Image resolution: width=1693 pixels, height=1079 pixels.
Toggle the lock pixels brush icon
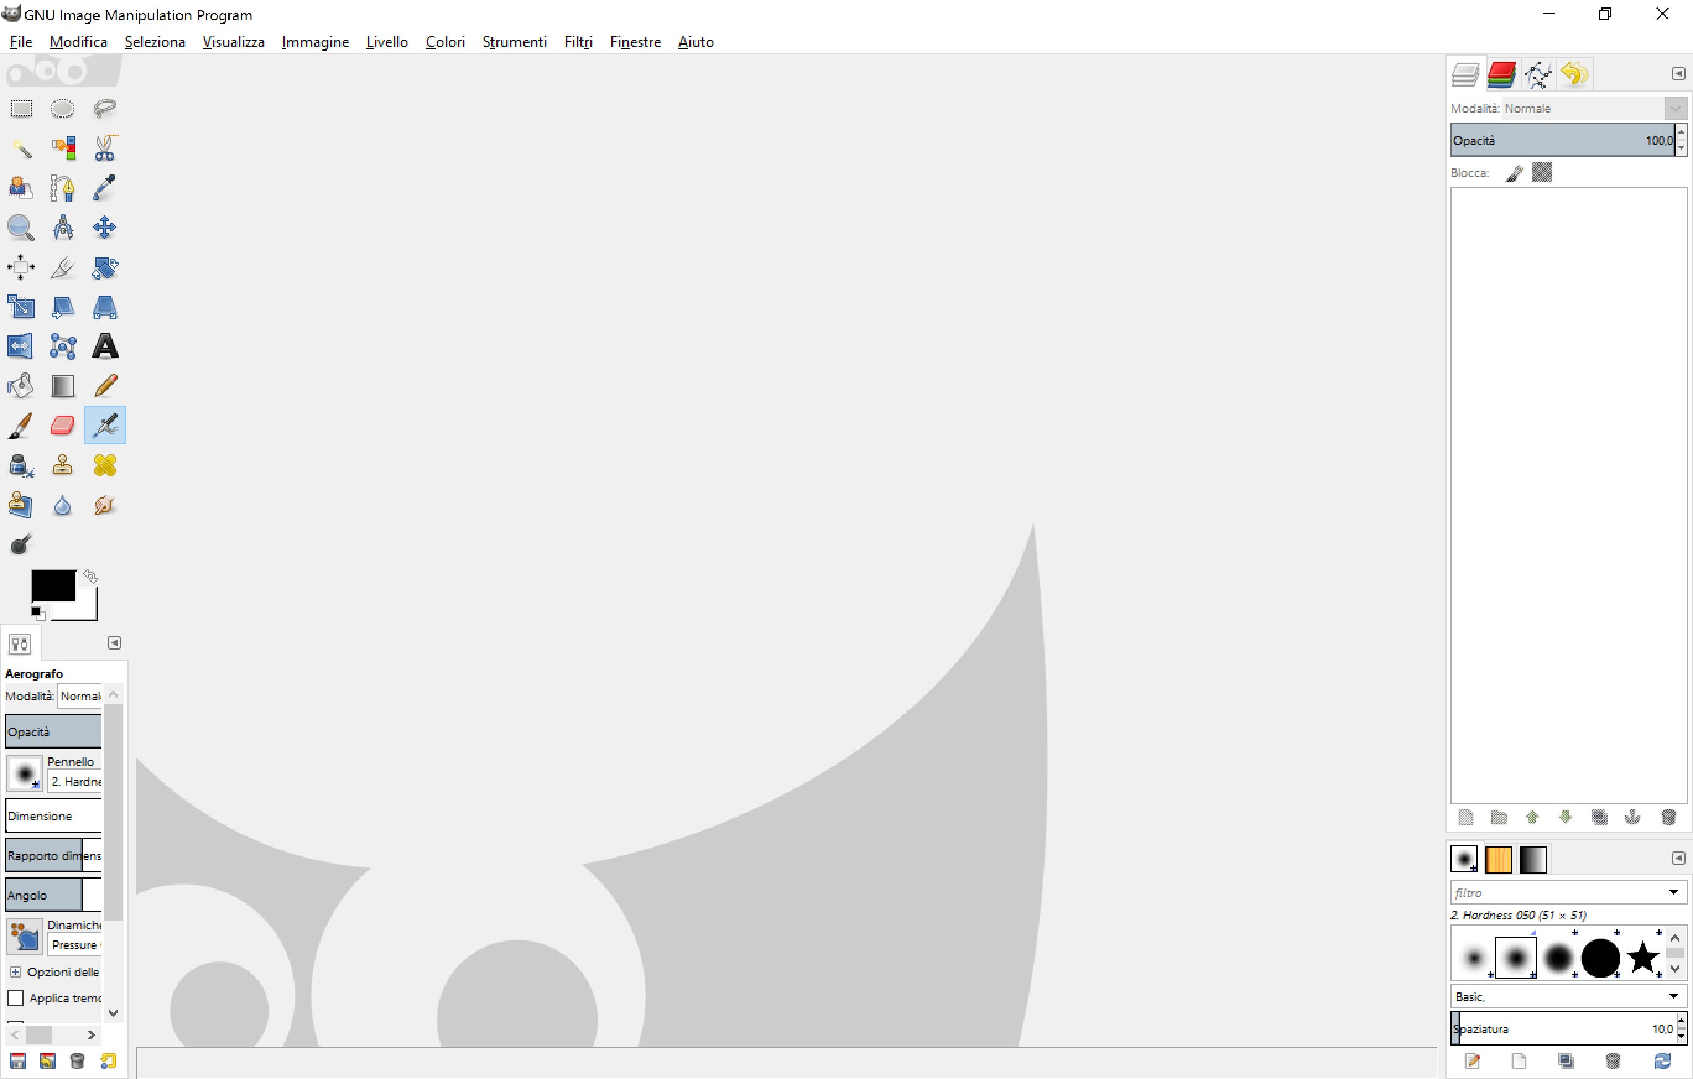(x=1514, y=173)
